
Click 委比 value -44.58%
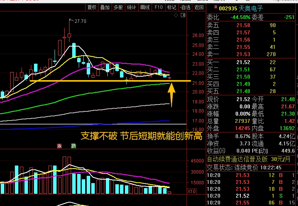[240, 17]
